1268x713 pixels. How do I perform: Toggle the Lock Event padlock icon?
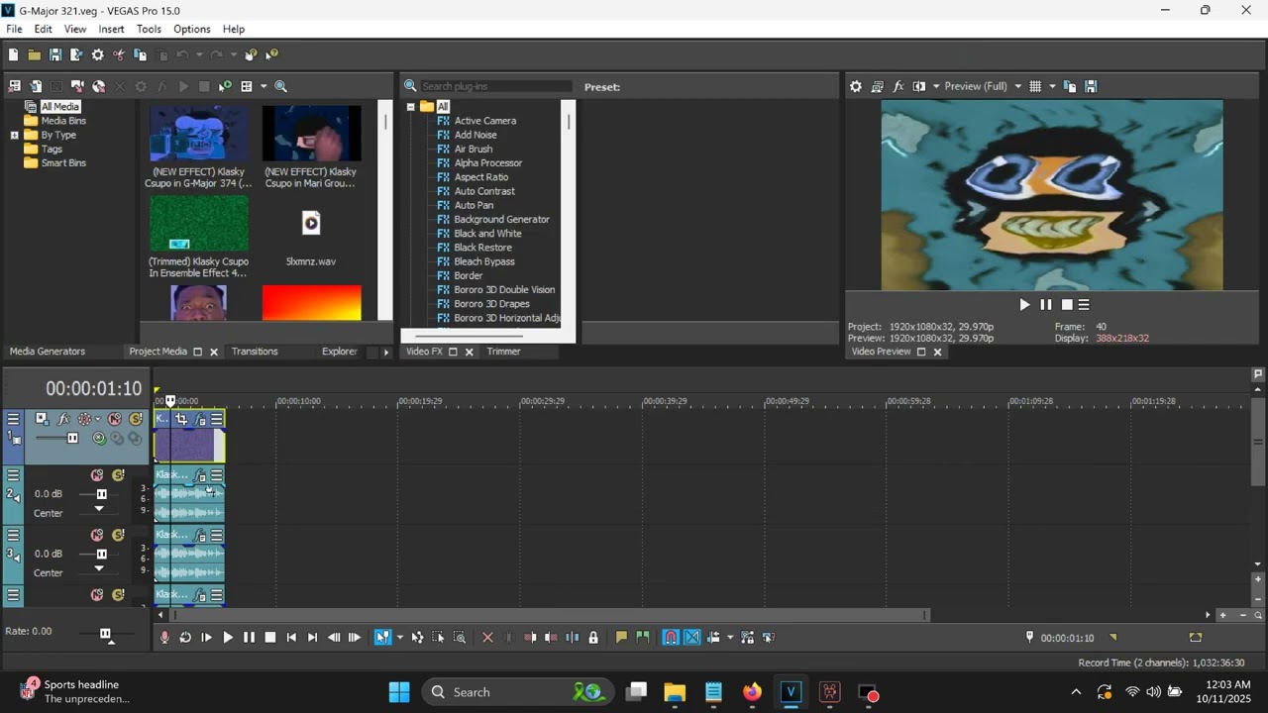coord(593,638)
